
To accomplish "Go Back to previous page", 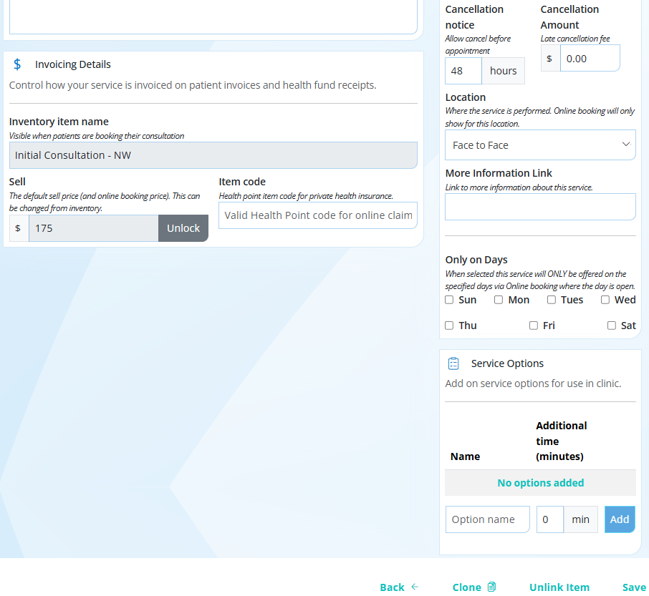I will coord(399,587).
